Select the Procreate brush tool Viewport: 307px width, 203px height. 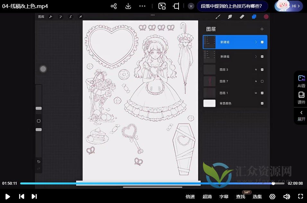click(x=218, y=17)
